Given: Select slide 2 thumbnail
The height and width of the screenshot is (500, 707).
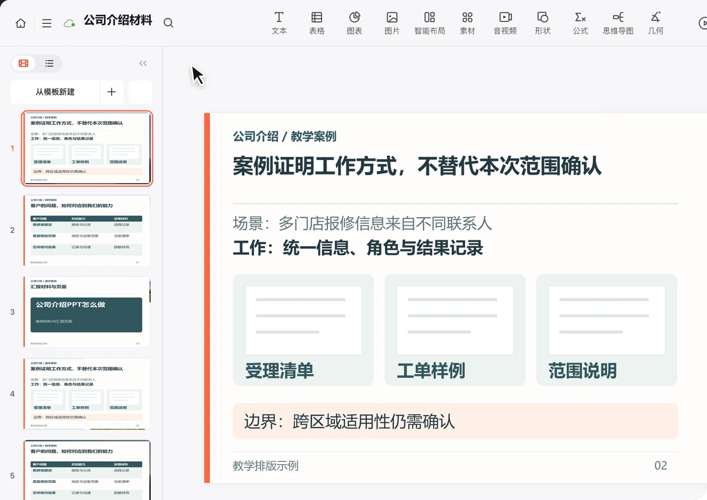Looking at the screenshot, I should click(x=87, y=230).
